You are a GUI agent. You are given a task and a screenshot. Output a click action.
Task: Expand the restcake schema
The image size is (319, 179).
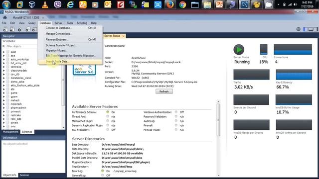tap(4, 115)
